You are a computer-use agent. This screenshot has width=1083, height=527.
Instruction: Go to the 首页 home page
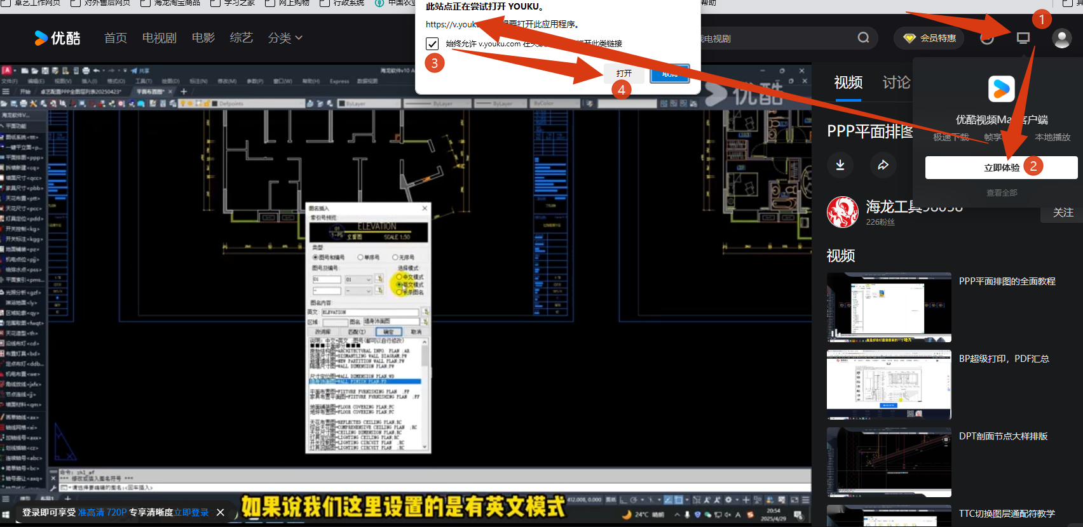click(x=116, y=38)
